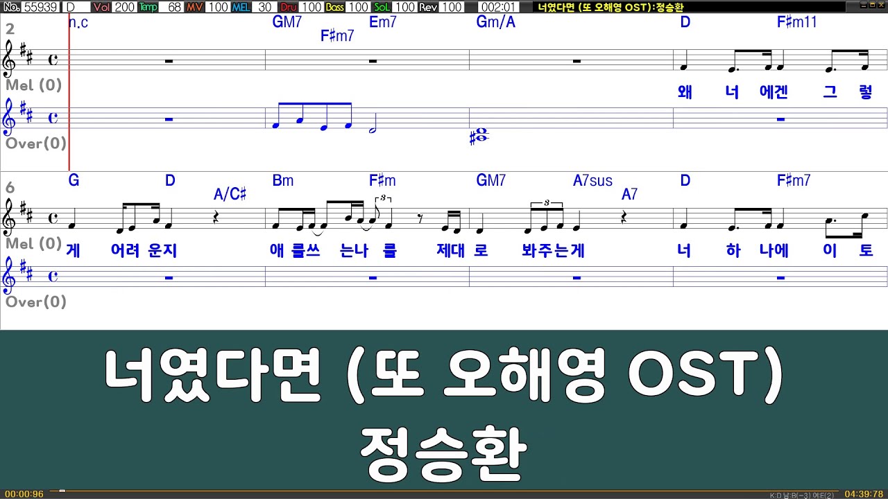Select the F♯m7 chord in the top row

[337, 36]
